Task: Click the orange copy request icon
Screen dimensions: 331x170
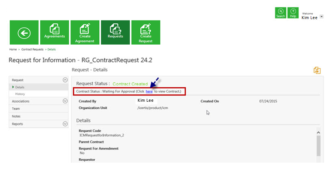Action: point(317,70)
